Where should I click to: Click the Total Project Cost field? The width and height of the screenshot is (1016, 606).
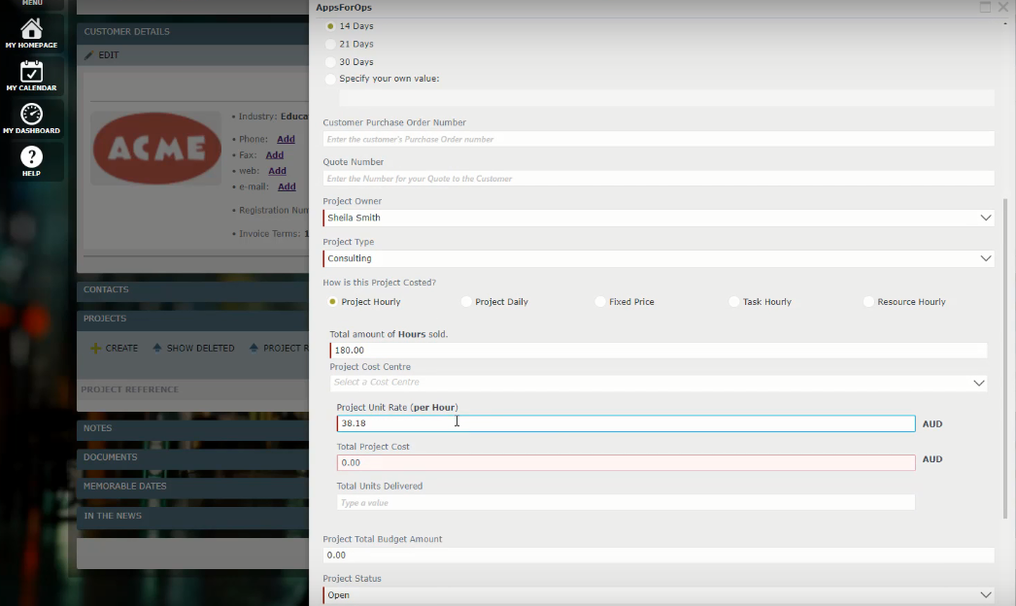(x=626, y=463)
